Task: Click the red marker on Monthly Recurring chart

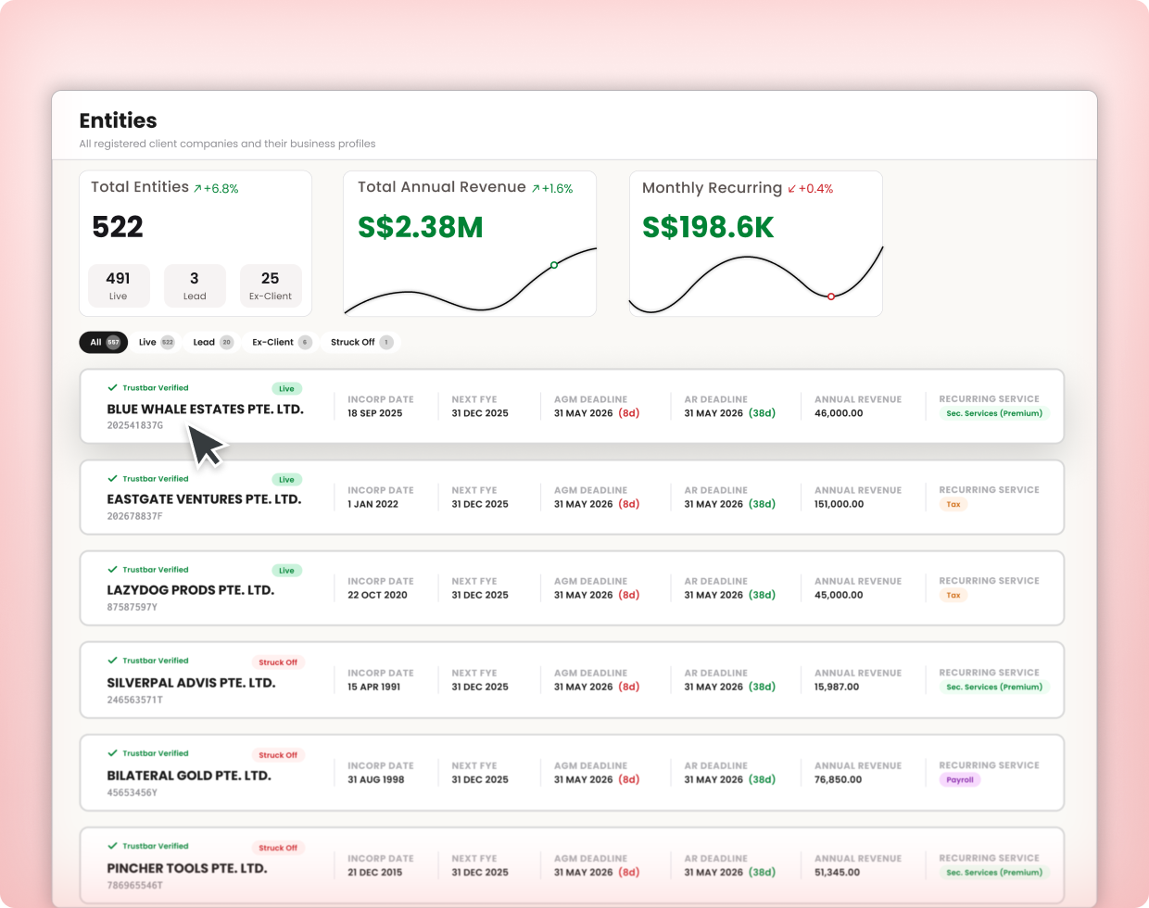Action: pyautogui.click(x=831, y=296)
